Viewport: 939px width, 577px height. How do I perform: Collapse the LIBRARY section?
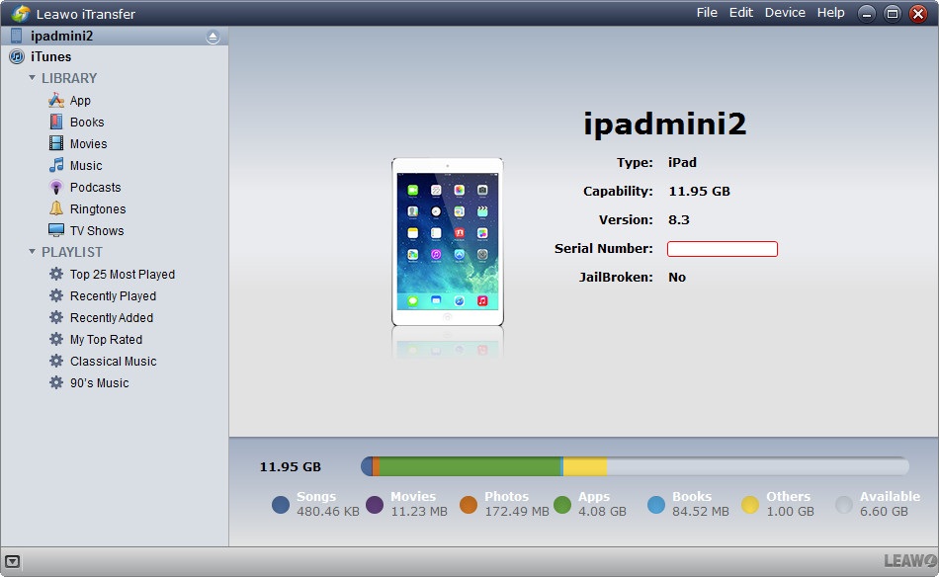(x=33, y=78)
